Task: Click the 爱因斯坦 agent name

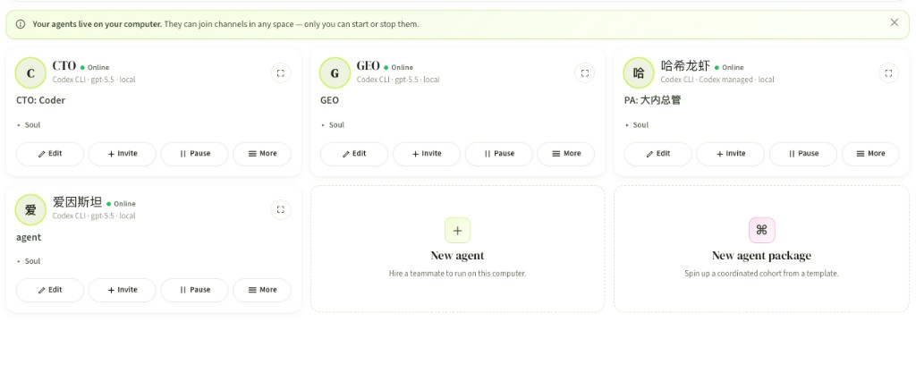Action: click(77, 202)
